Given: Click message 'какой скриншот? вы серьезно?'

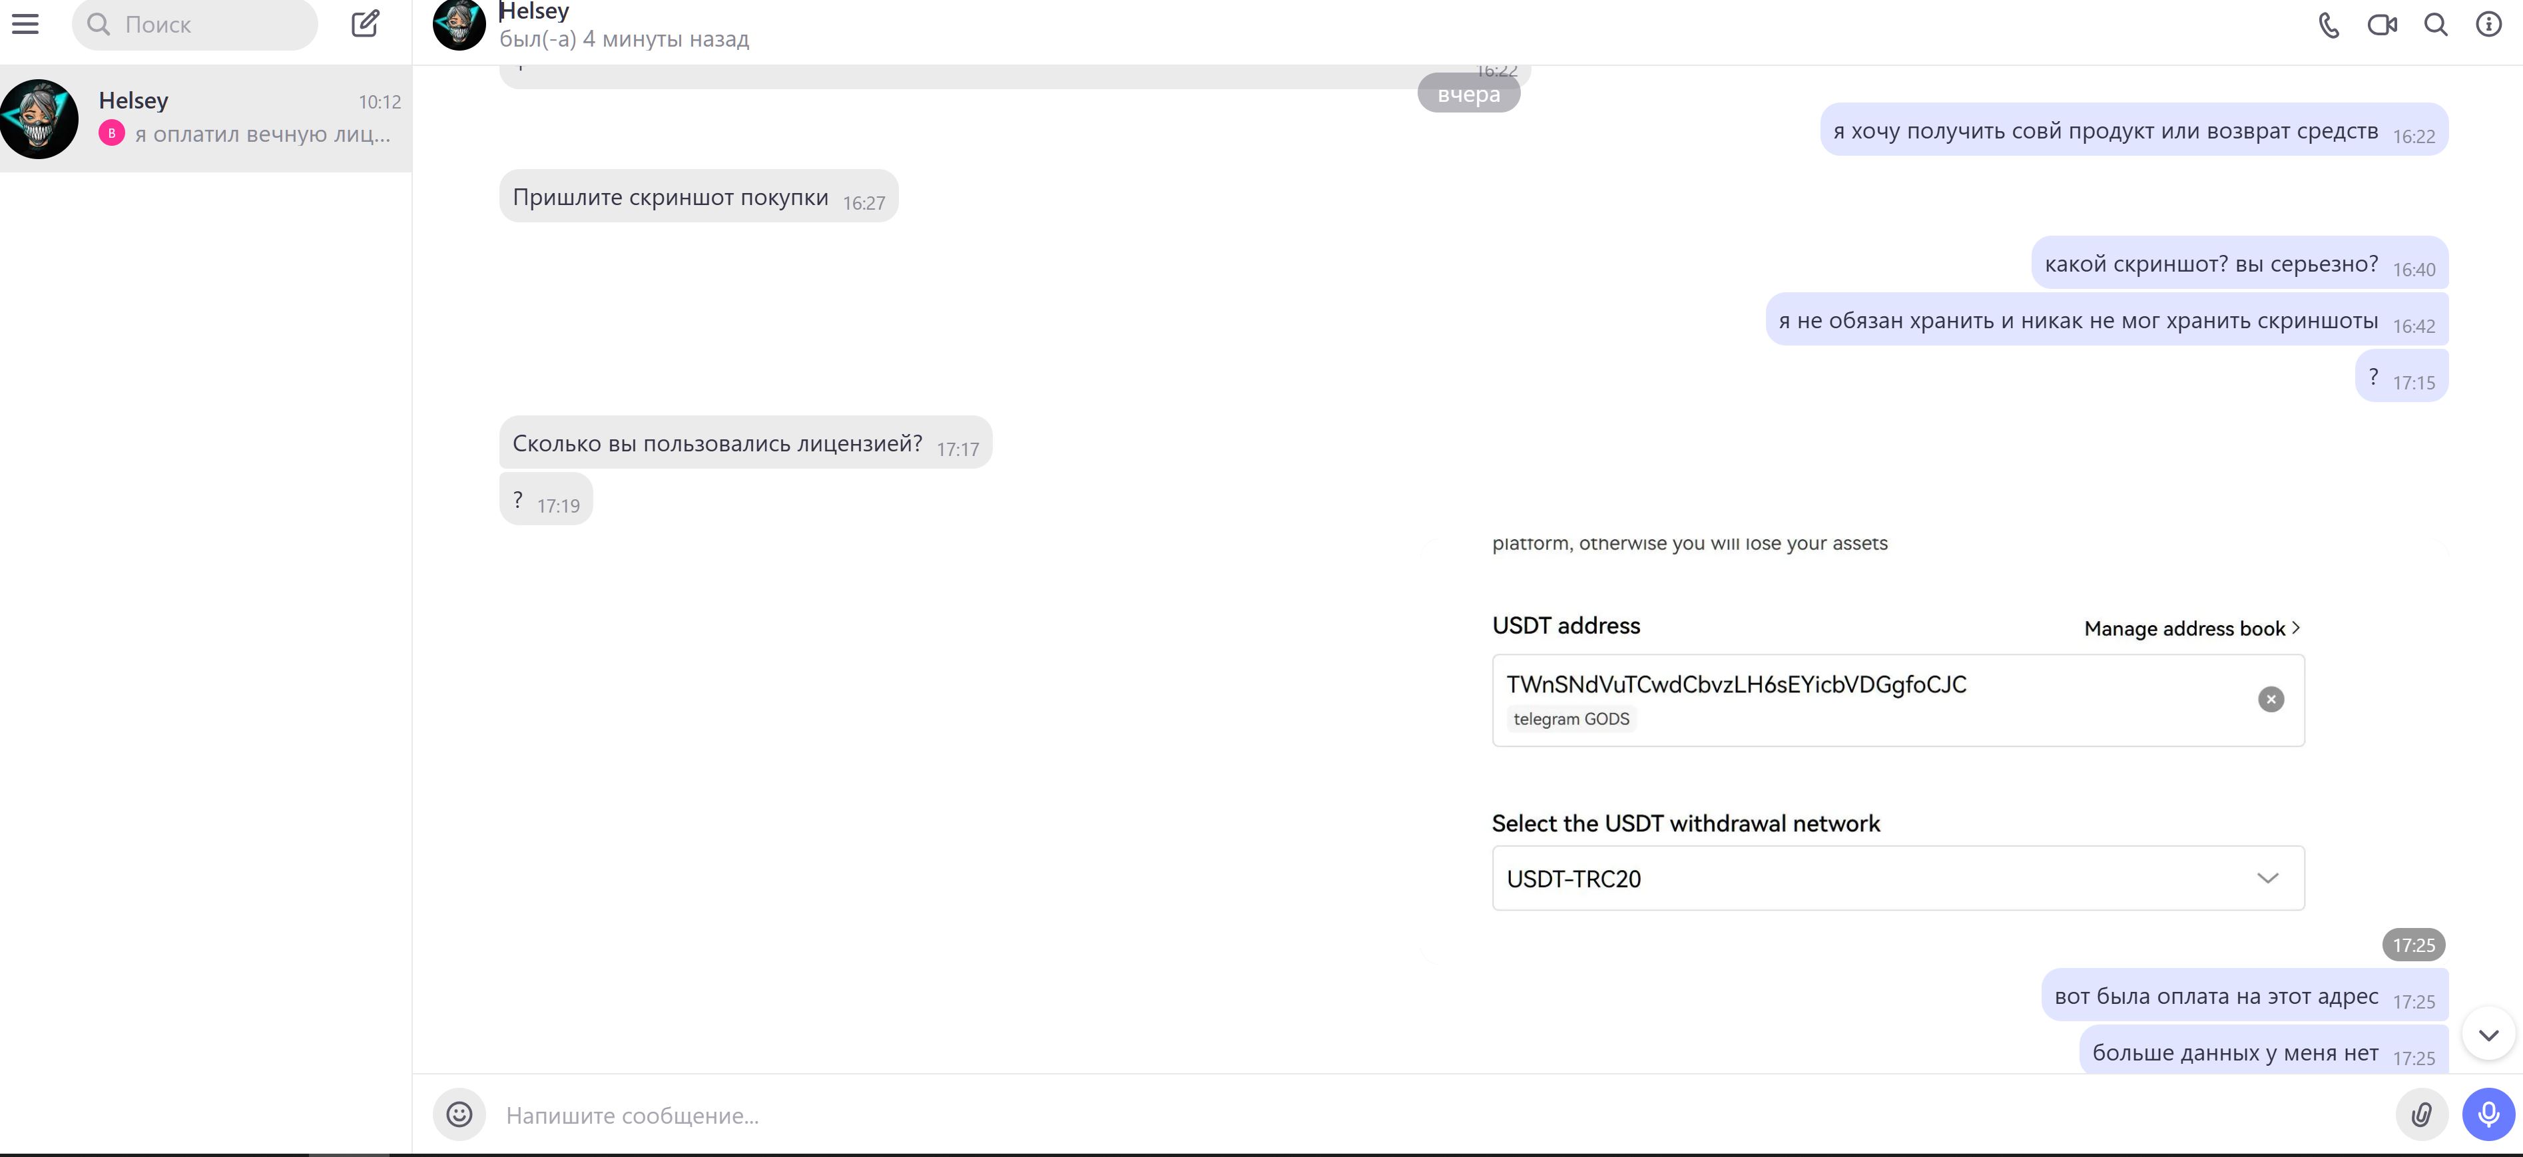Looking at the screenshot, I should point(2211,264).
